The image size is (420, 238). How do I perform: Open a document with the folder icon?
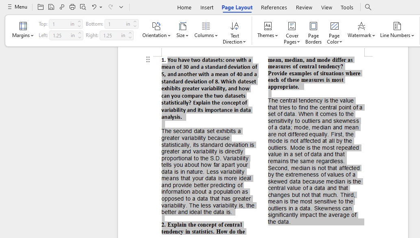[40, 7]
